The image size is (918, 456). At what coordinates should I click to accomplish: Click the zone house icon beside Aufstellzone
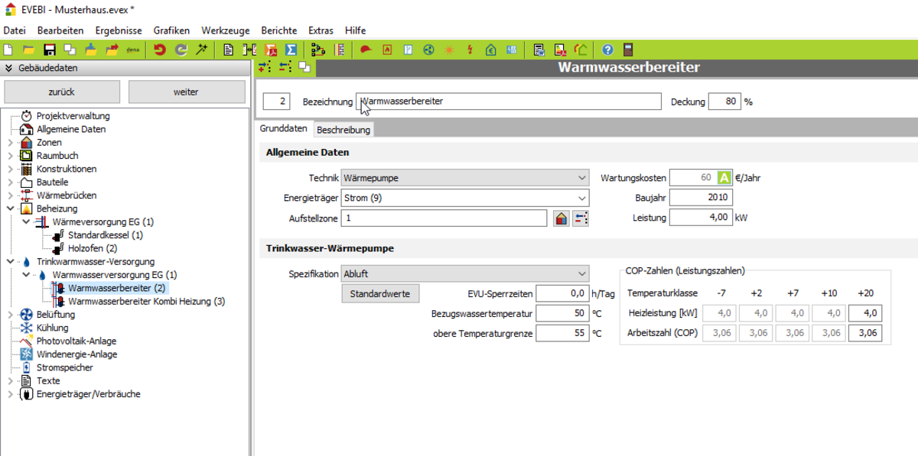point(562,218)
